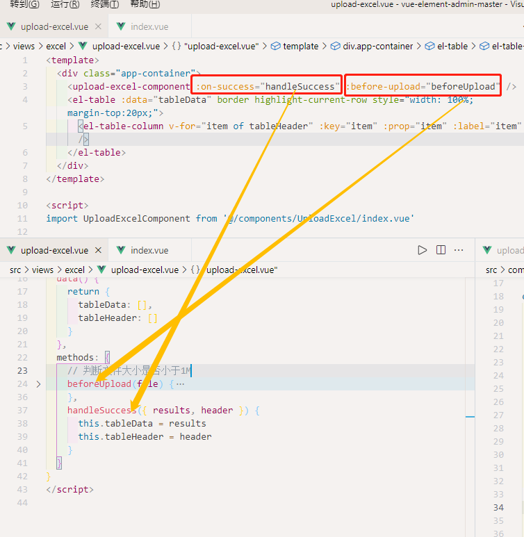Click the Vue icon on top index.vue tab
The image size is (524, 537).
[x=121, y=26]
